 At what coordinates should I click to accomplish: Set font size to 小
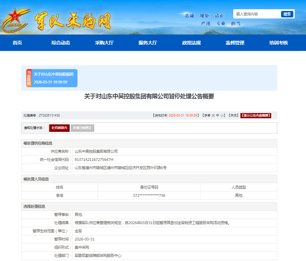pyautogui.click(x=222, y=115)
